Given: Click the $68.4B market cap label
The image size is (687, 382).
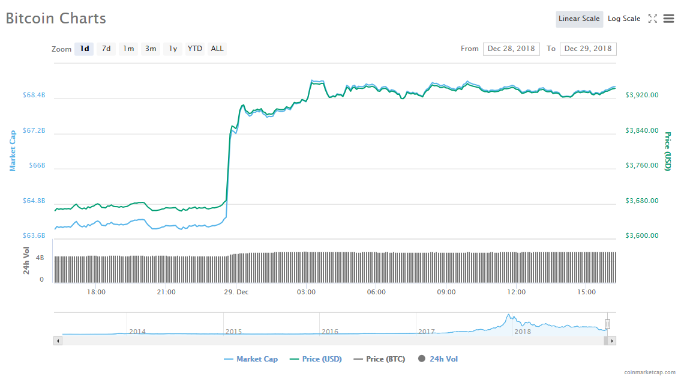Looking at the screenshot, I should [34, 95].
